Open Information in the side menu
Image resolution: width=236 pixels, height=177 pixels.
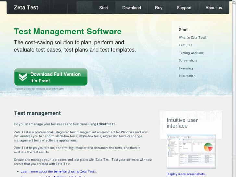tap(187, 76)
